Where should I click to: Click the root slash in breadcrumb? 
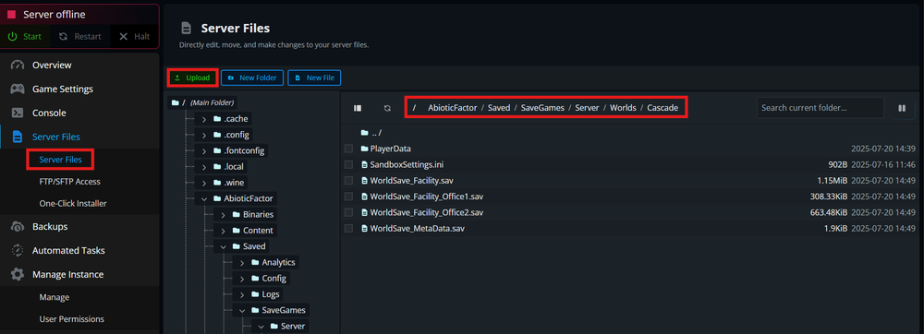[414, 108]
